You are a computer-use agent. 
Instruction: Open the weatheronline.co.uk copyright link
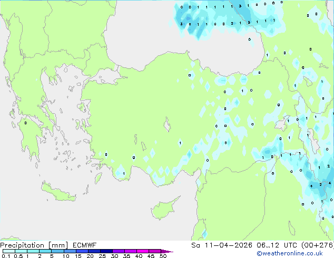click(x=289, y=253)
